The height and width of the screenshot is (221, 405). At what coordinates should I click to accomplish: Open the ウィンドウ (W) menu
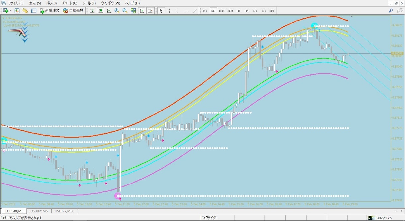click(x=111, y=3)
